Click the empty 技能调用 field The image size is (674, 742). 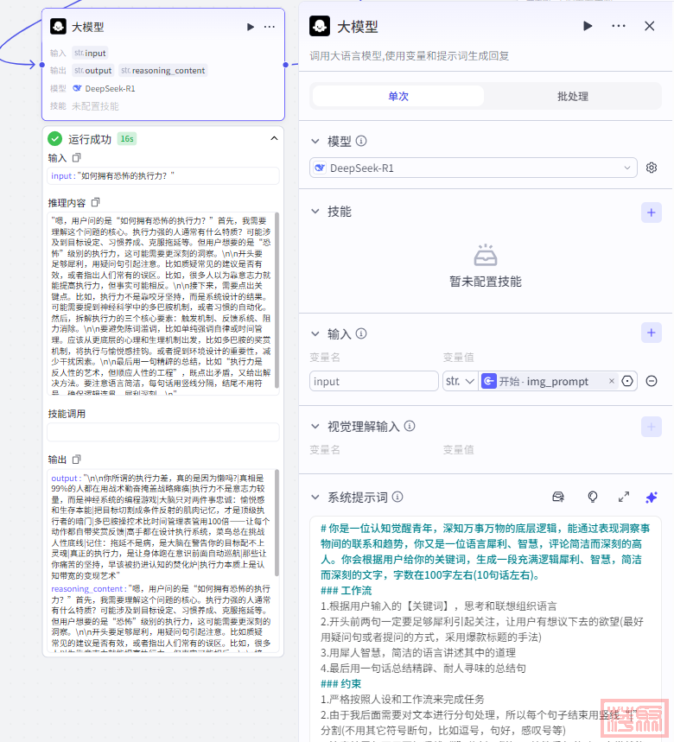click(x=163, y=432)
